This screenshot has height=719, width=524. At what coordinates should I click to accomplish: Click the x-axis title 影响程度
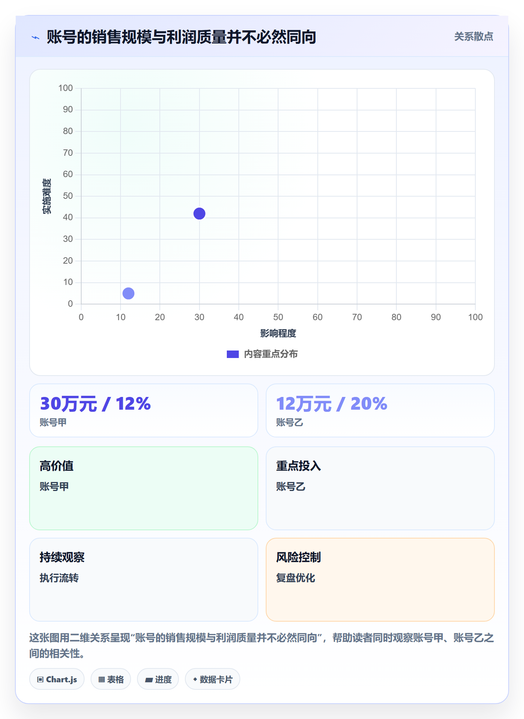point(278,333)
